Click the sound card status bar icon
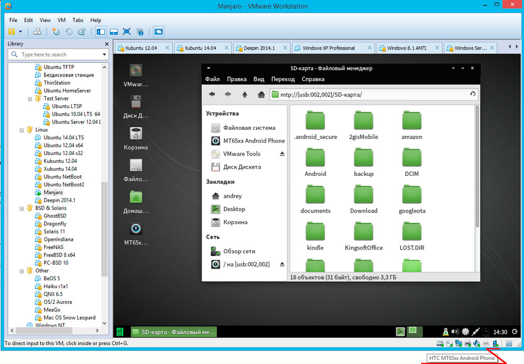524x364 pixels. (477, 344)
